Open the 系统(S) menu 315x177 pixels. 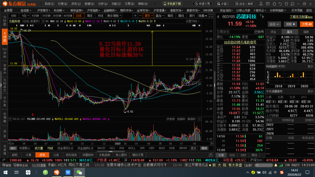pyautogui.click(x=49, y=4)
